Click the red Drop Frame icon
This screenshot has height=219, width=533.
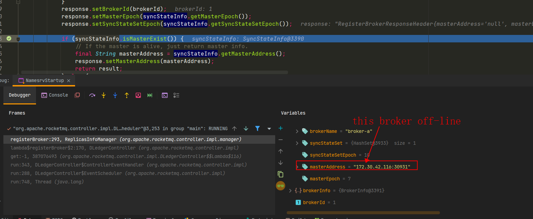pyautogui.click(x=138, y=95)
